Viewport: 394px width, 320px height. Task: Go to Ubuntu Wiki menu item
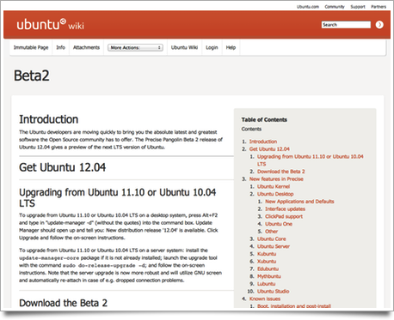point(184,47)
